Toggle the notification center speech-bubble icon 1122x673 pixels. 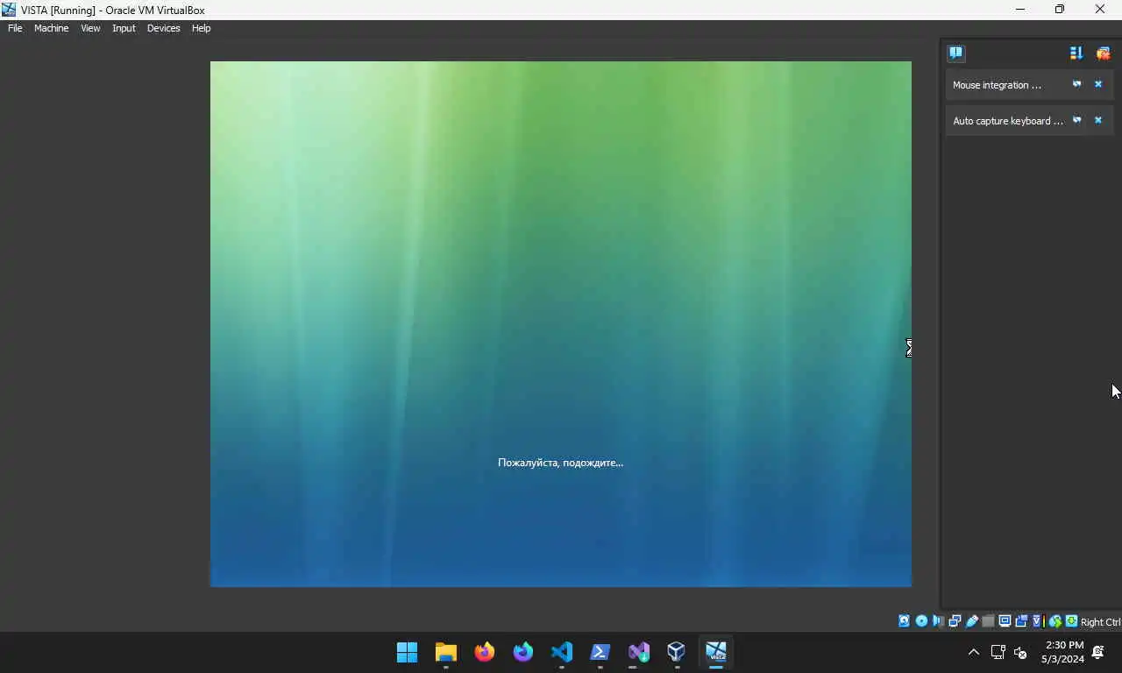[x=956, y=53]
